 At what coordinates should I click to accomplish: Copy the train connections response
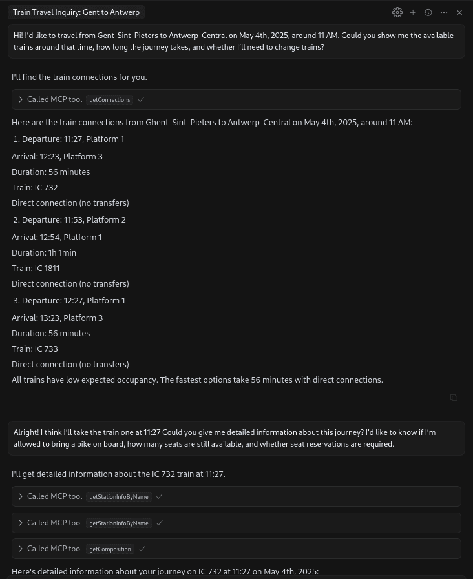click(454, 398)
